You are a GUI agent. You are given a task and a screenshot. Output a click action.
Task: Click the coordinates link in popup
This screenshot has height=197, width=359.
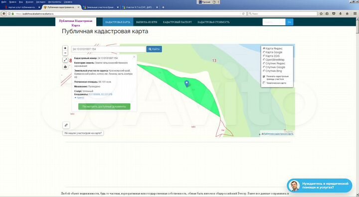(100, 95)
